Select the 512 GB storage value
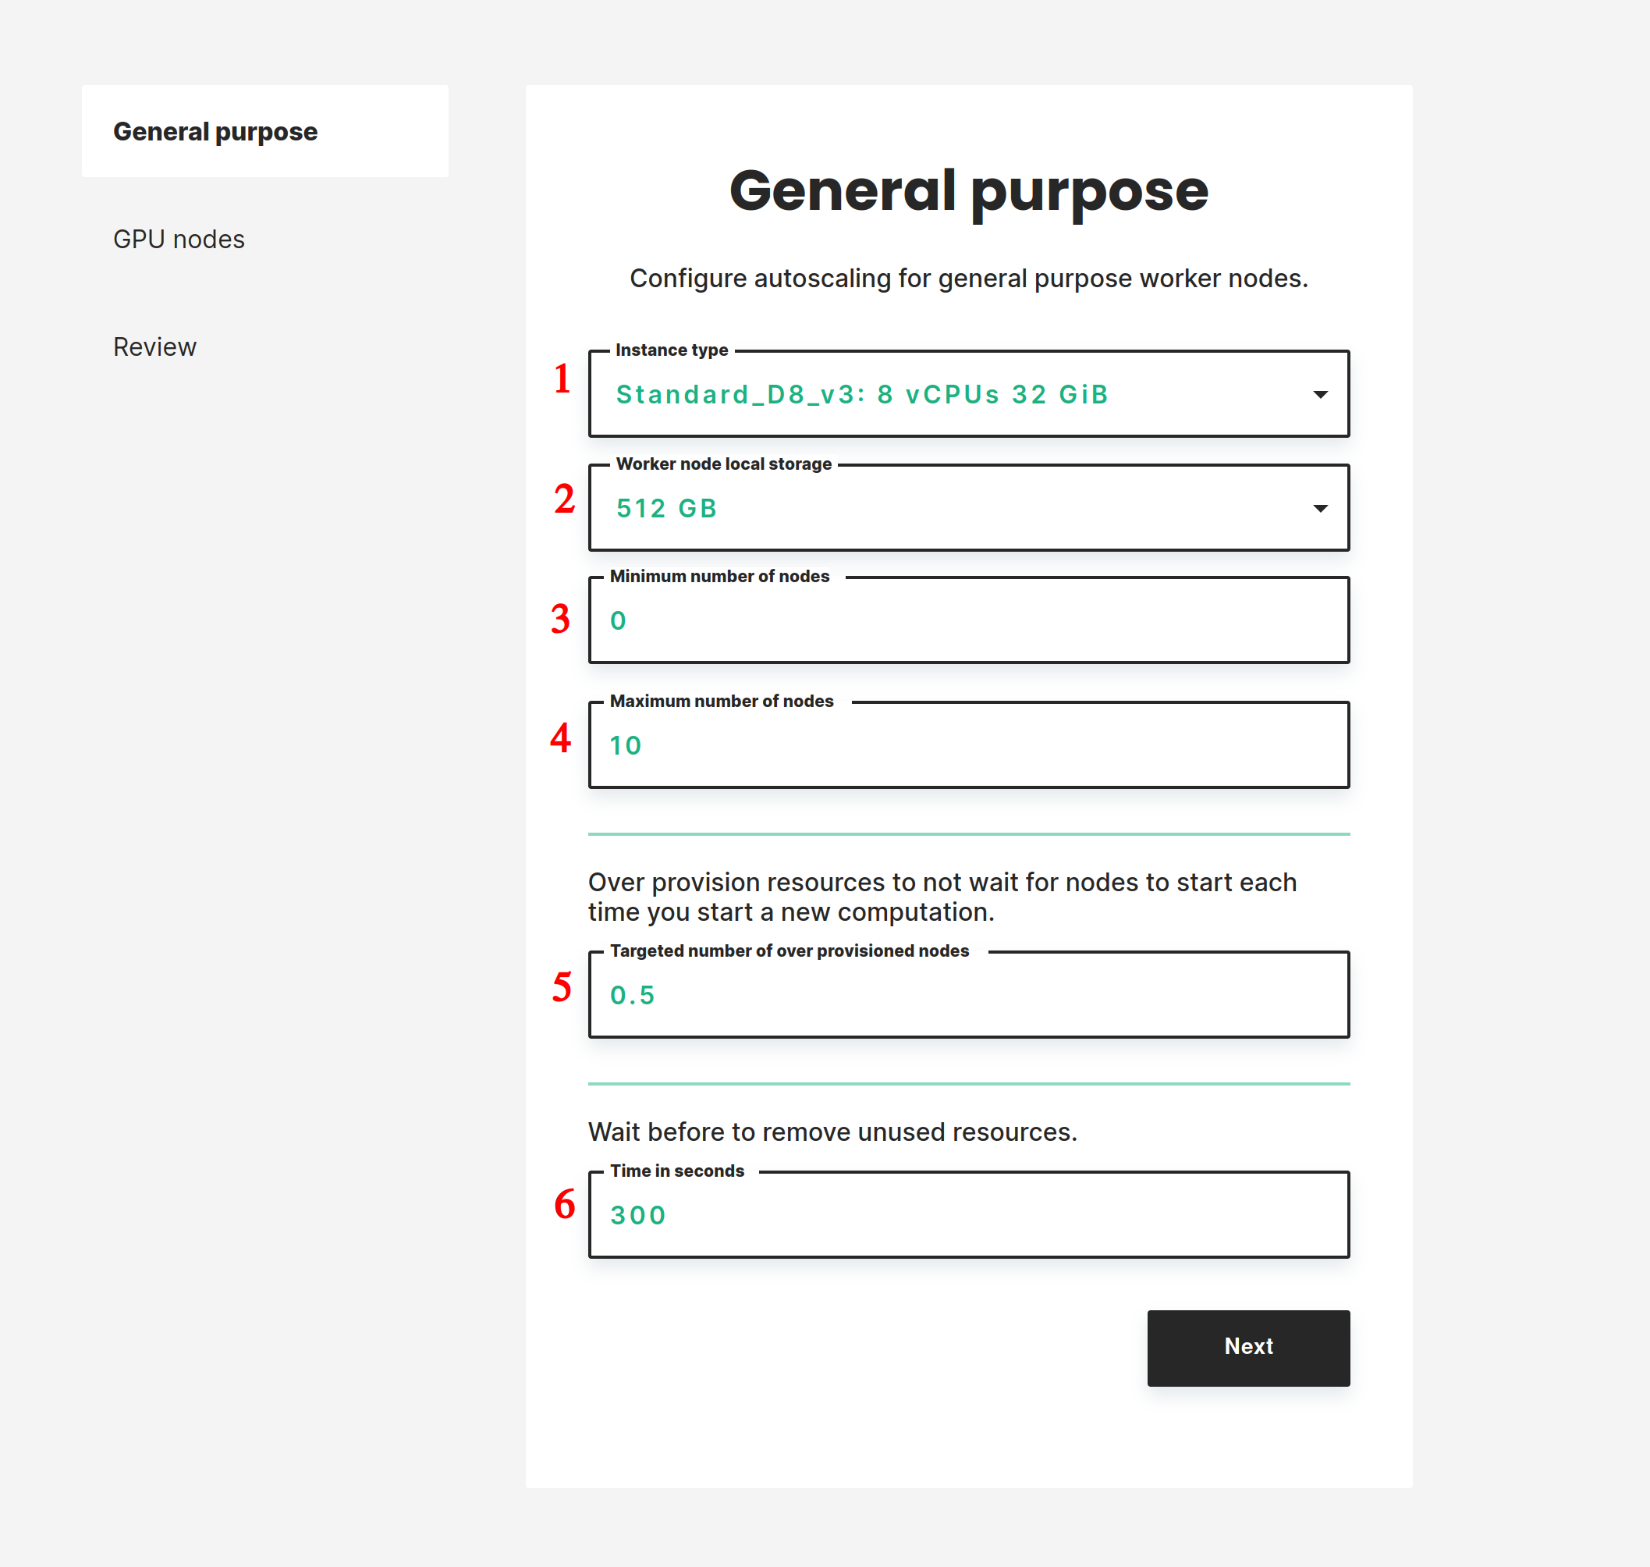 click(666, 509)
